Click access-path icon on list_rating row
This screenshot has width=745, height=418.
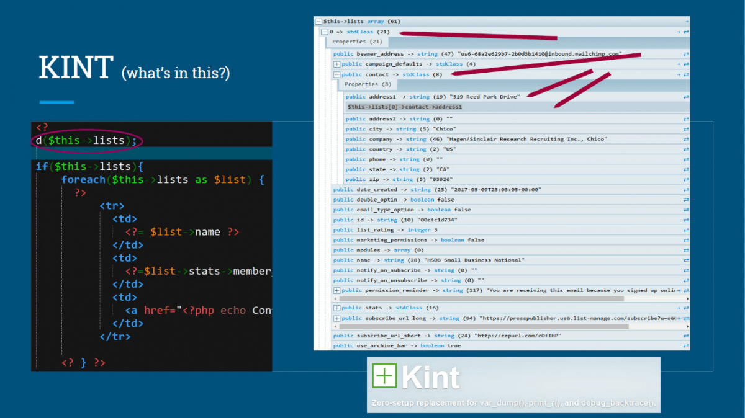coord(686,229)
